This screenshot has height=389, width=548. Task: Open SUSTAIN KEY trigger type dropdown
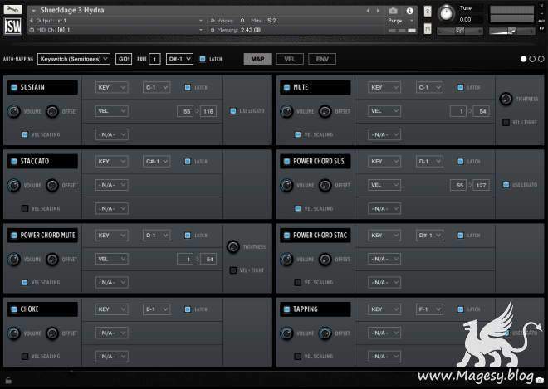pos(111,87)
